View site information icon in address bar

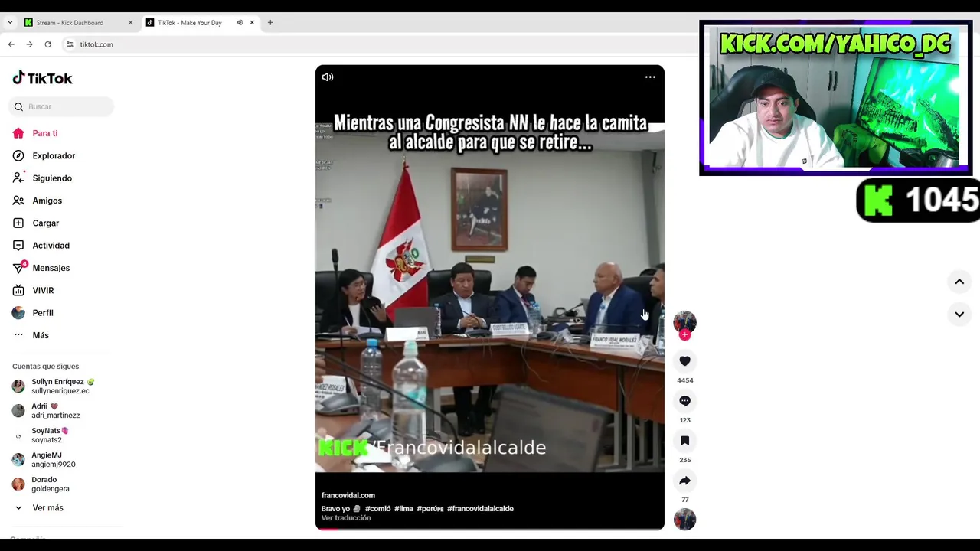coord(70,44)
